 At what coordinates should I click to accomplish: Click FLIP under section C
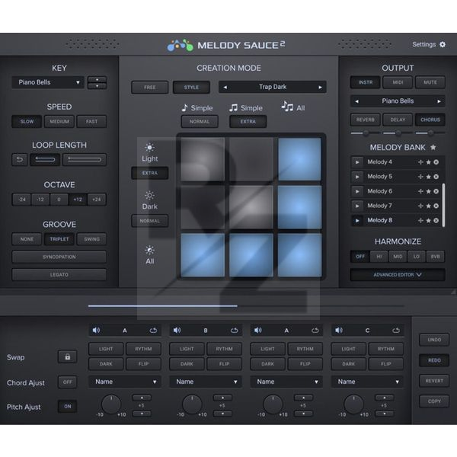[x=386, y=364]
